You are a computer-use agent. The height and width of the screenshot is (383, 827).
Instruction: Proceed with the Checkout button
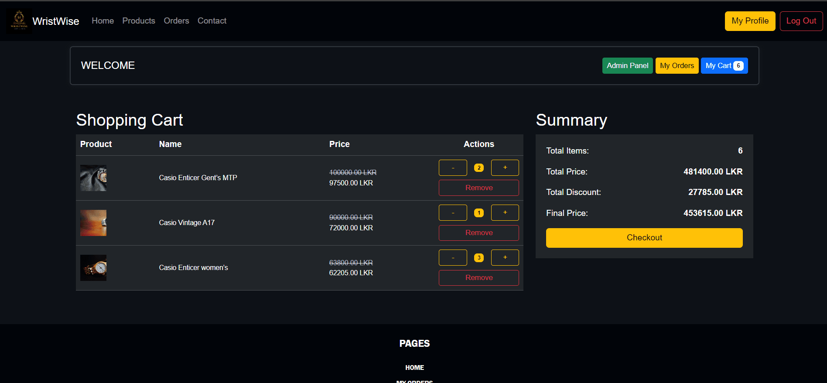click(x=644, y=238)
